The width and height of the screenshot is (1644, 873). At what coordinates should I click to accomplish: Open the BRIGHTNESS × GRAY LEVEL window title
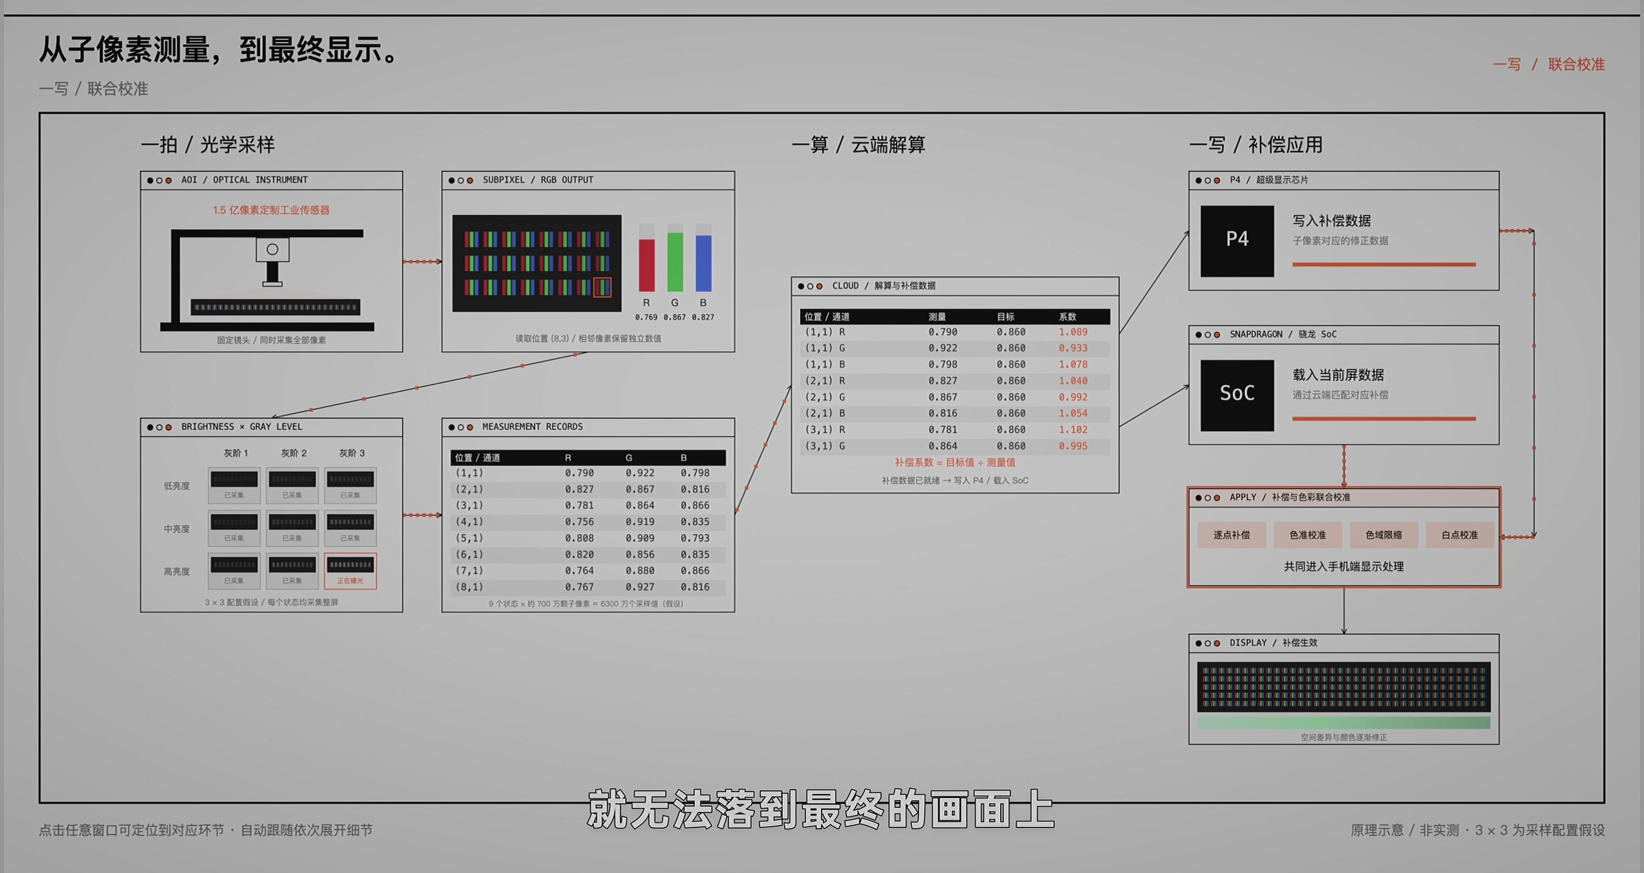(x=241, y=426)
